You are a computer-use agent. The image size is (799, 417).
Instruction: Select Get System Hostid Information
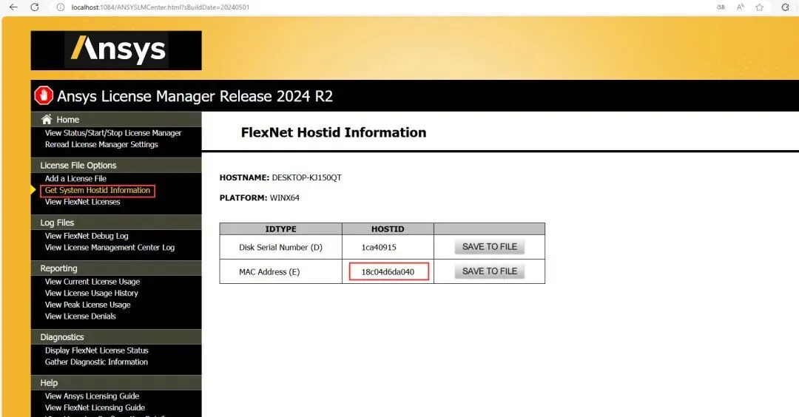(x=98, y=191)
